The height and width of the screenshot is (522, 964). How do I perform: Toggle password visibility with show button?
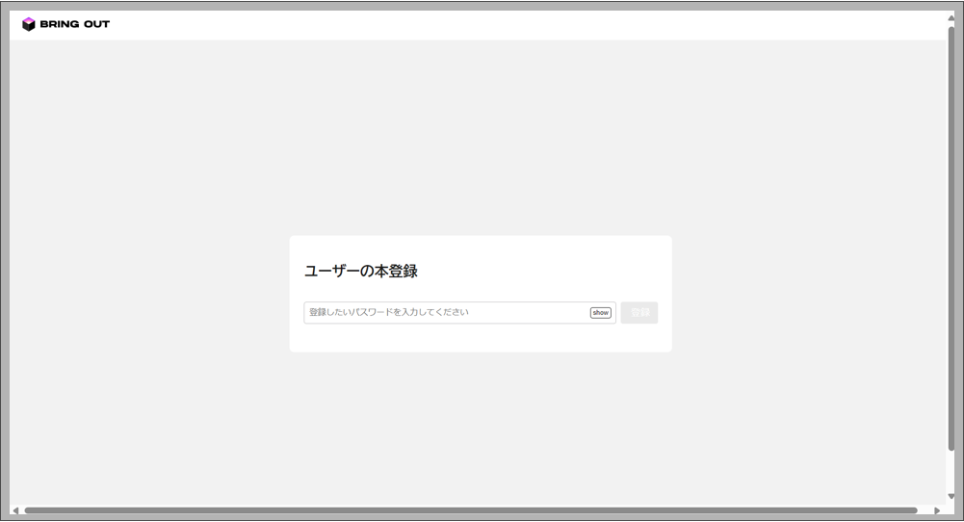(600, 312)
